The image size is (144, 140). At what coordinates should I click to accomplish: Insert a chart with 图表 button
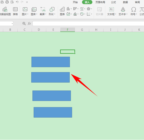pos(62,11)
